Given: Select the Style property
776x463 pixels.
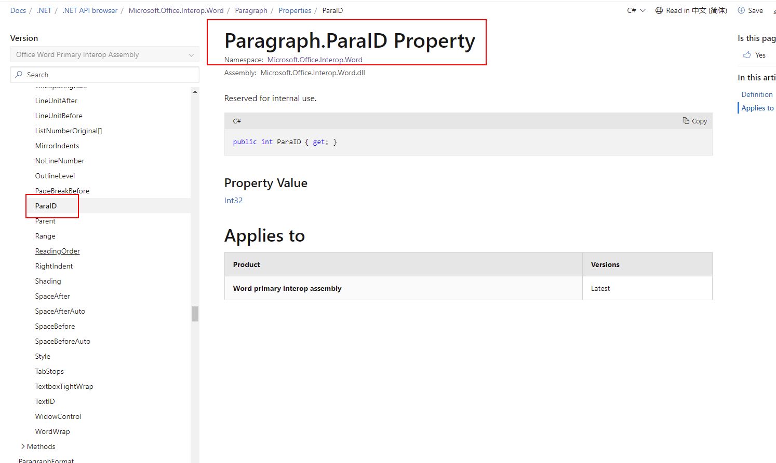Looking at the screenshot, I should [42, 356].
